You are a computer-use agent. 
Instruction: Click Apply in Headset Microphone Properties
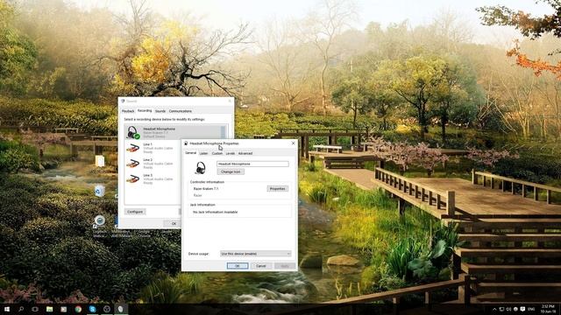(285, 266)
